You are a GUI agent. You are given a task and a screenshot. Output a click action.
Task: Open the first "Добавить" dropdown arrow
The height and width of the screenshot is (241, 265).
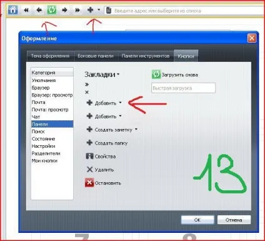click(121, 103)
